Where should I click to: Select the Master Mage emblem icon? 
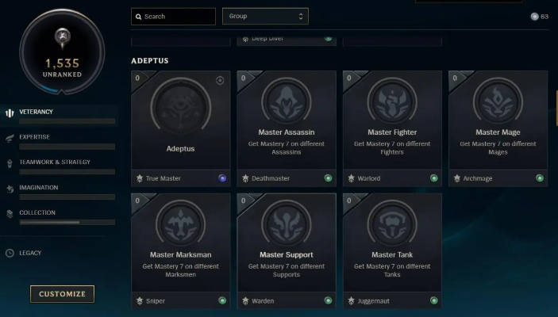coord(498,101)
